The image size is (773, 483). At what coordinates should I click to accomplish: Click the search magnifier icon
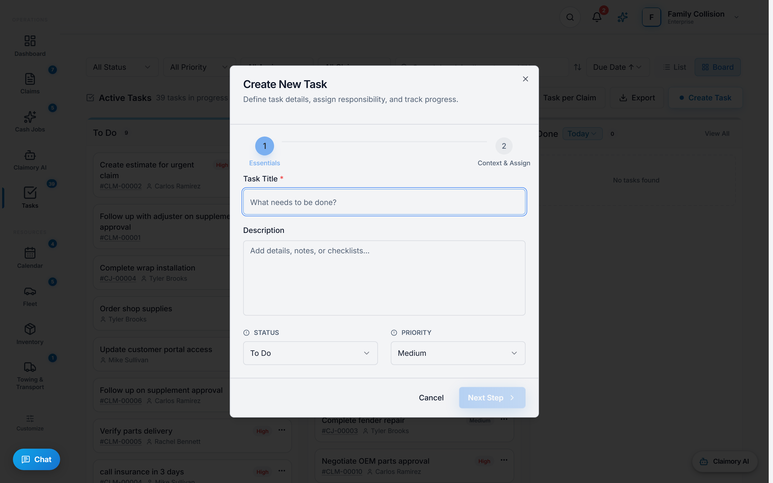pyautogui.click(x=570, y=17)
